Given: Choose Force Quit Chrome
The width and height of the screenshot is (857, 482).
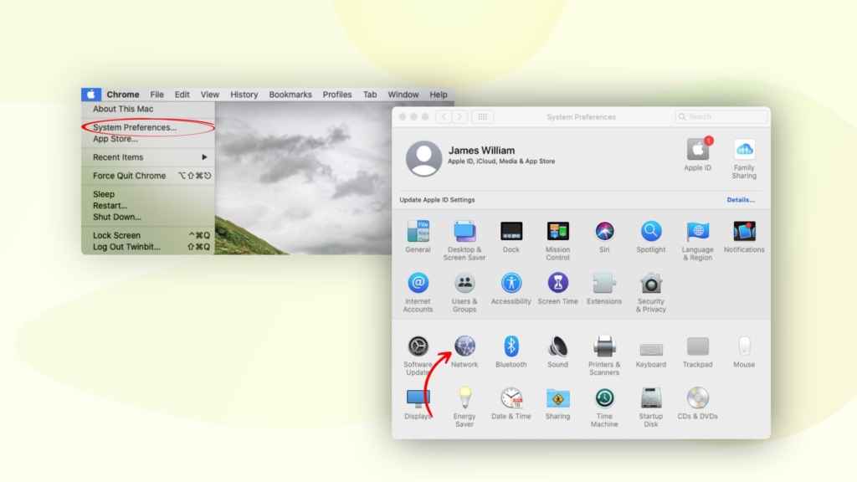Looking at the screenshot, I should (148, 176).
